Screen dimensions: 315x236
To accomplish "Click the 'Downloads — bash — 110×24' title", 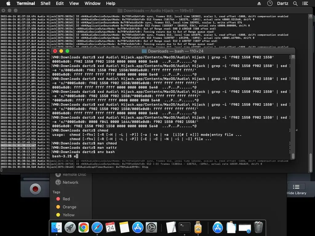I will coord(176,51).
